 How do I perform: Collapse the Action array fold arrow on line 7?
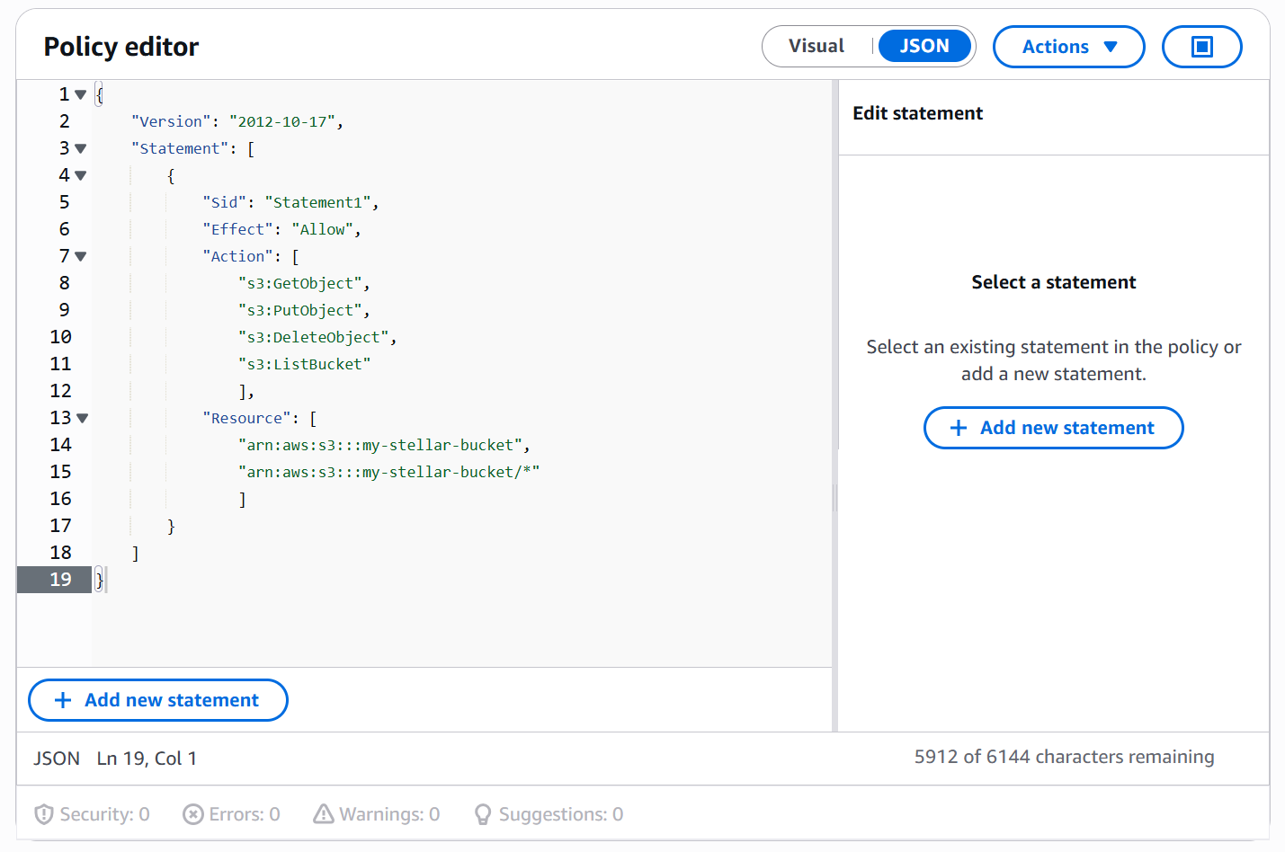tap(81, 257)
